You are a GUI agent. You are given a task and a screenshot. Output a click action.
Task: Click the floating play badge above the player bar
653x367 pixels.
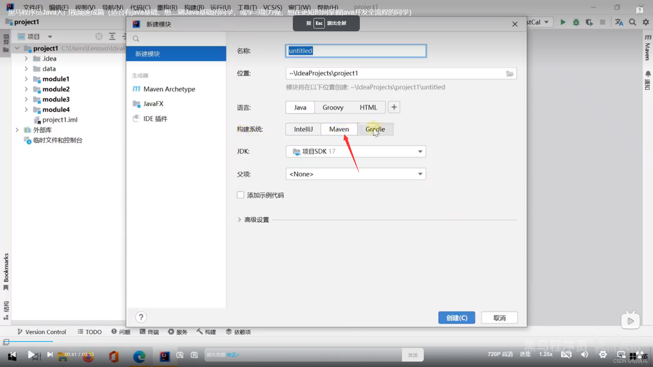coord(630,320)
